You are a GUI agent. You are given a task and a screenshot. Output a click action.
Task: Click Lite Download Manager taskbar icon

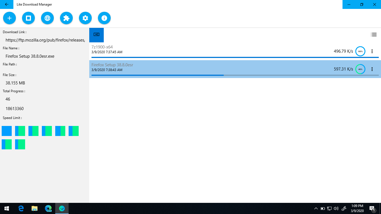[x=62, y=208]
